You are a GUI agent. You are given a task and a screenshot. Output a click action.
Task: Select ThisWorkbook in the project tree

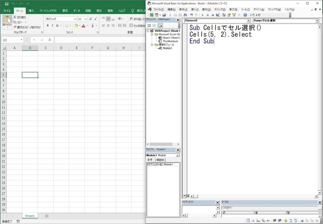pos(170,41)
